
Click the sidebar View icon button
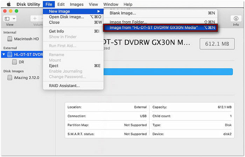(x=7, y=18)
